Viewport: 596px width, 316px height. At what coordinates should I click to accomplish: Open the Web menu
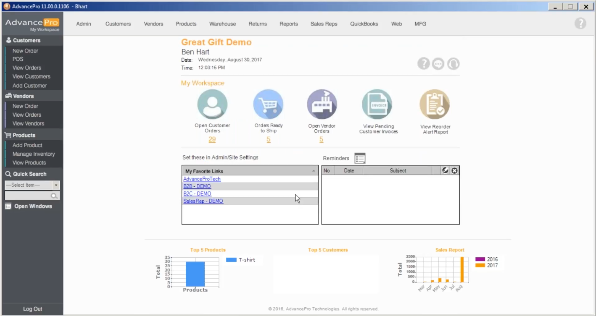[x=397, y=24]
